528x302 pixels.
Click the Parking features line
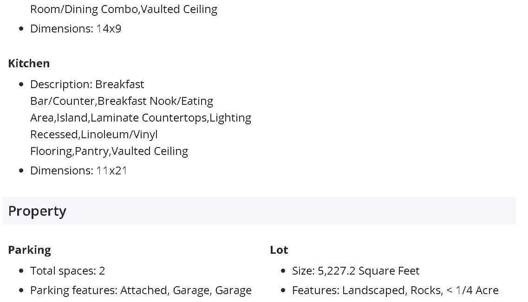point(141,290)
